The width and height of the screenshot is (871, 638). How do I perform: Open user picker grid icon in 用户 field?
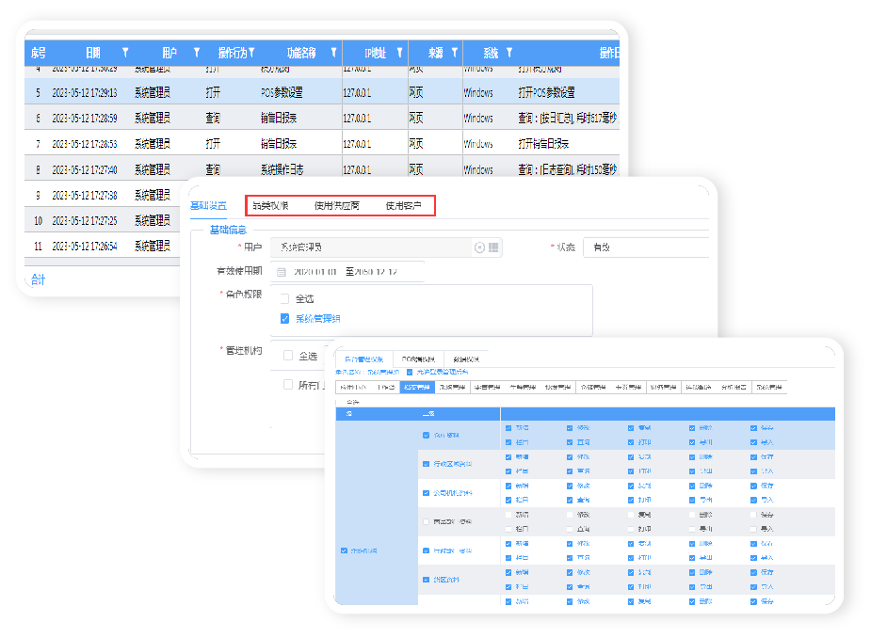point(494,247)
